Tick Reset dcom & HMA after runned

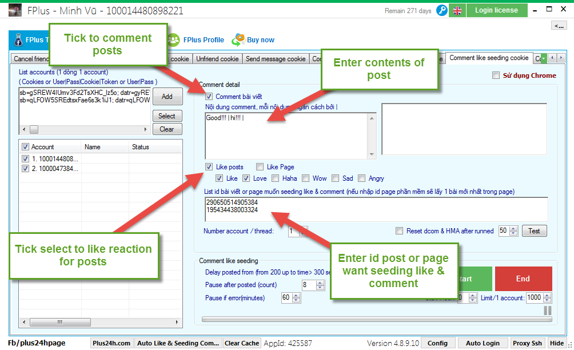pos(400,231)
